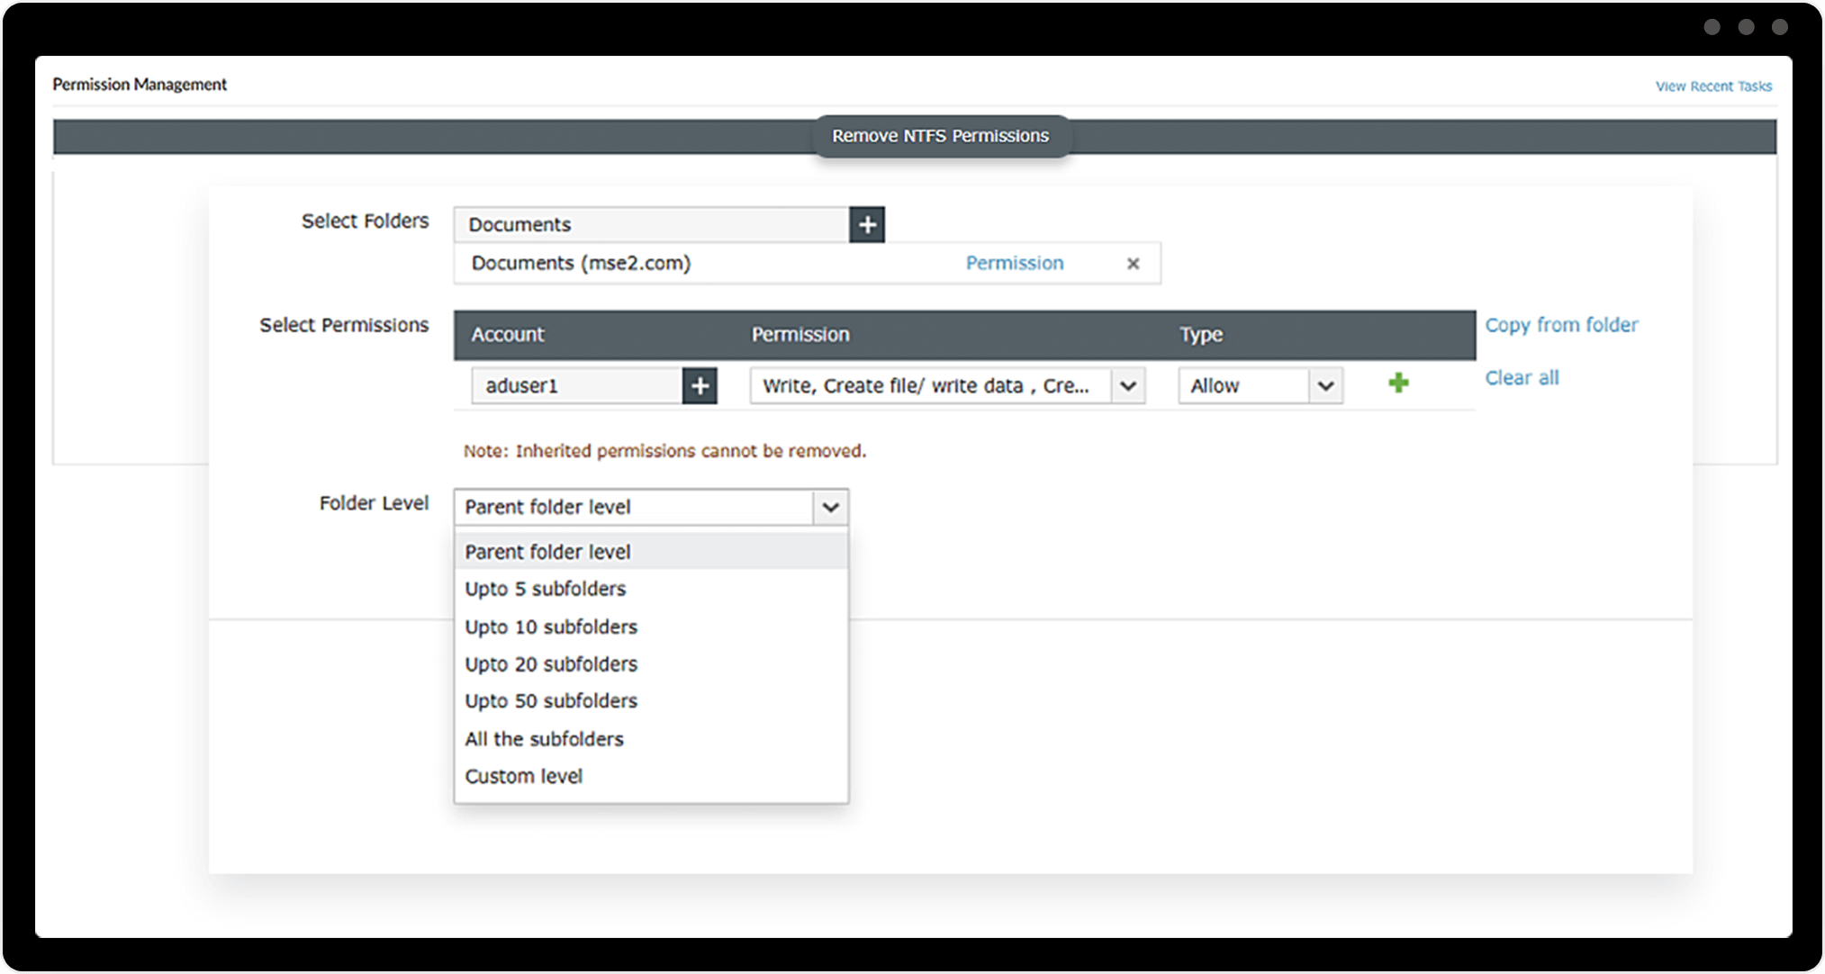Click Copy from folder link
Screen dimensions: 1825x974
coord(1560,325)
